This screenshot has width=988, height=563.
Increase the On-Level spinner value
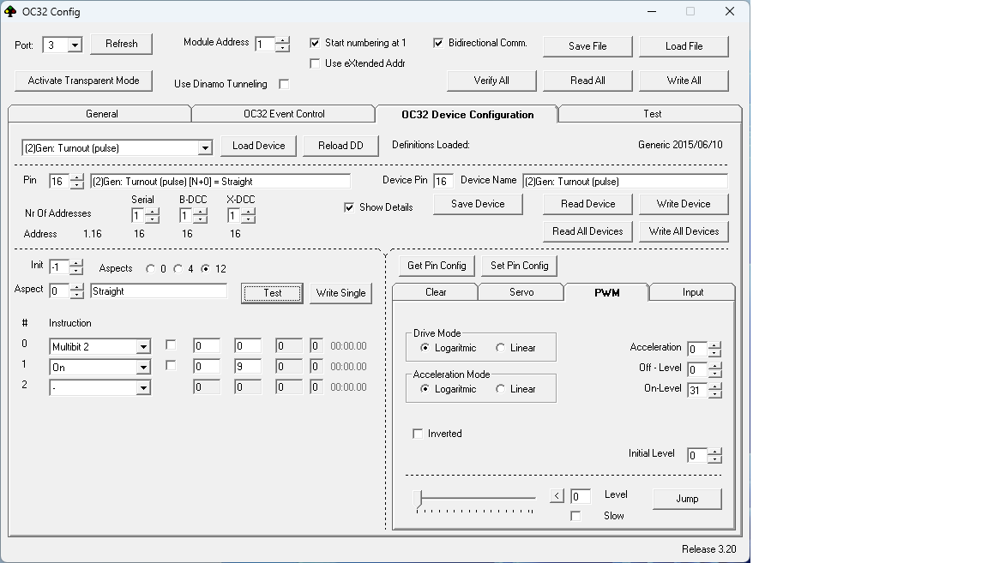tap(714, 386)
